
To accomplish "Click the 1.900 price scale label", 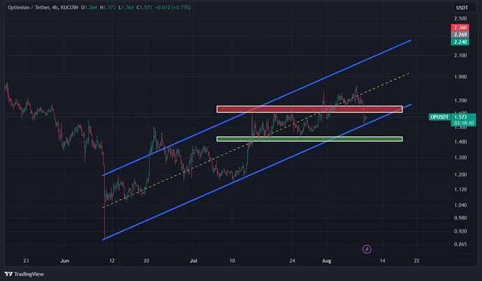I will tap(462, 77).
